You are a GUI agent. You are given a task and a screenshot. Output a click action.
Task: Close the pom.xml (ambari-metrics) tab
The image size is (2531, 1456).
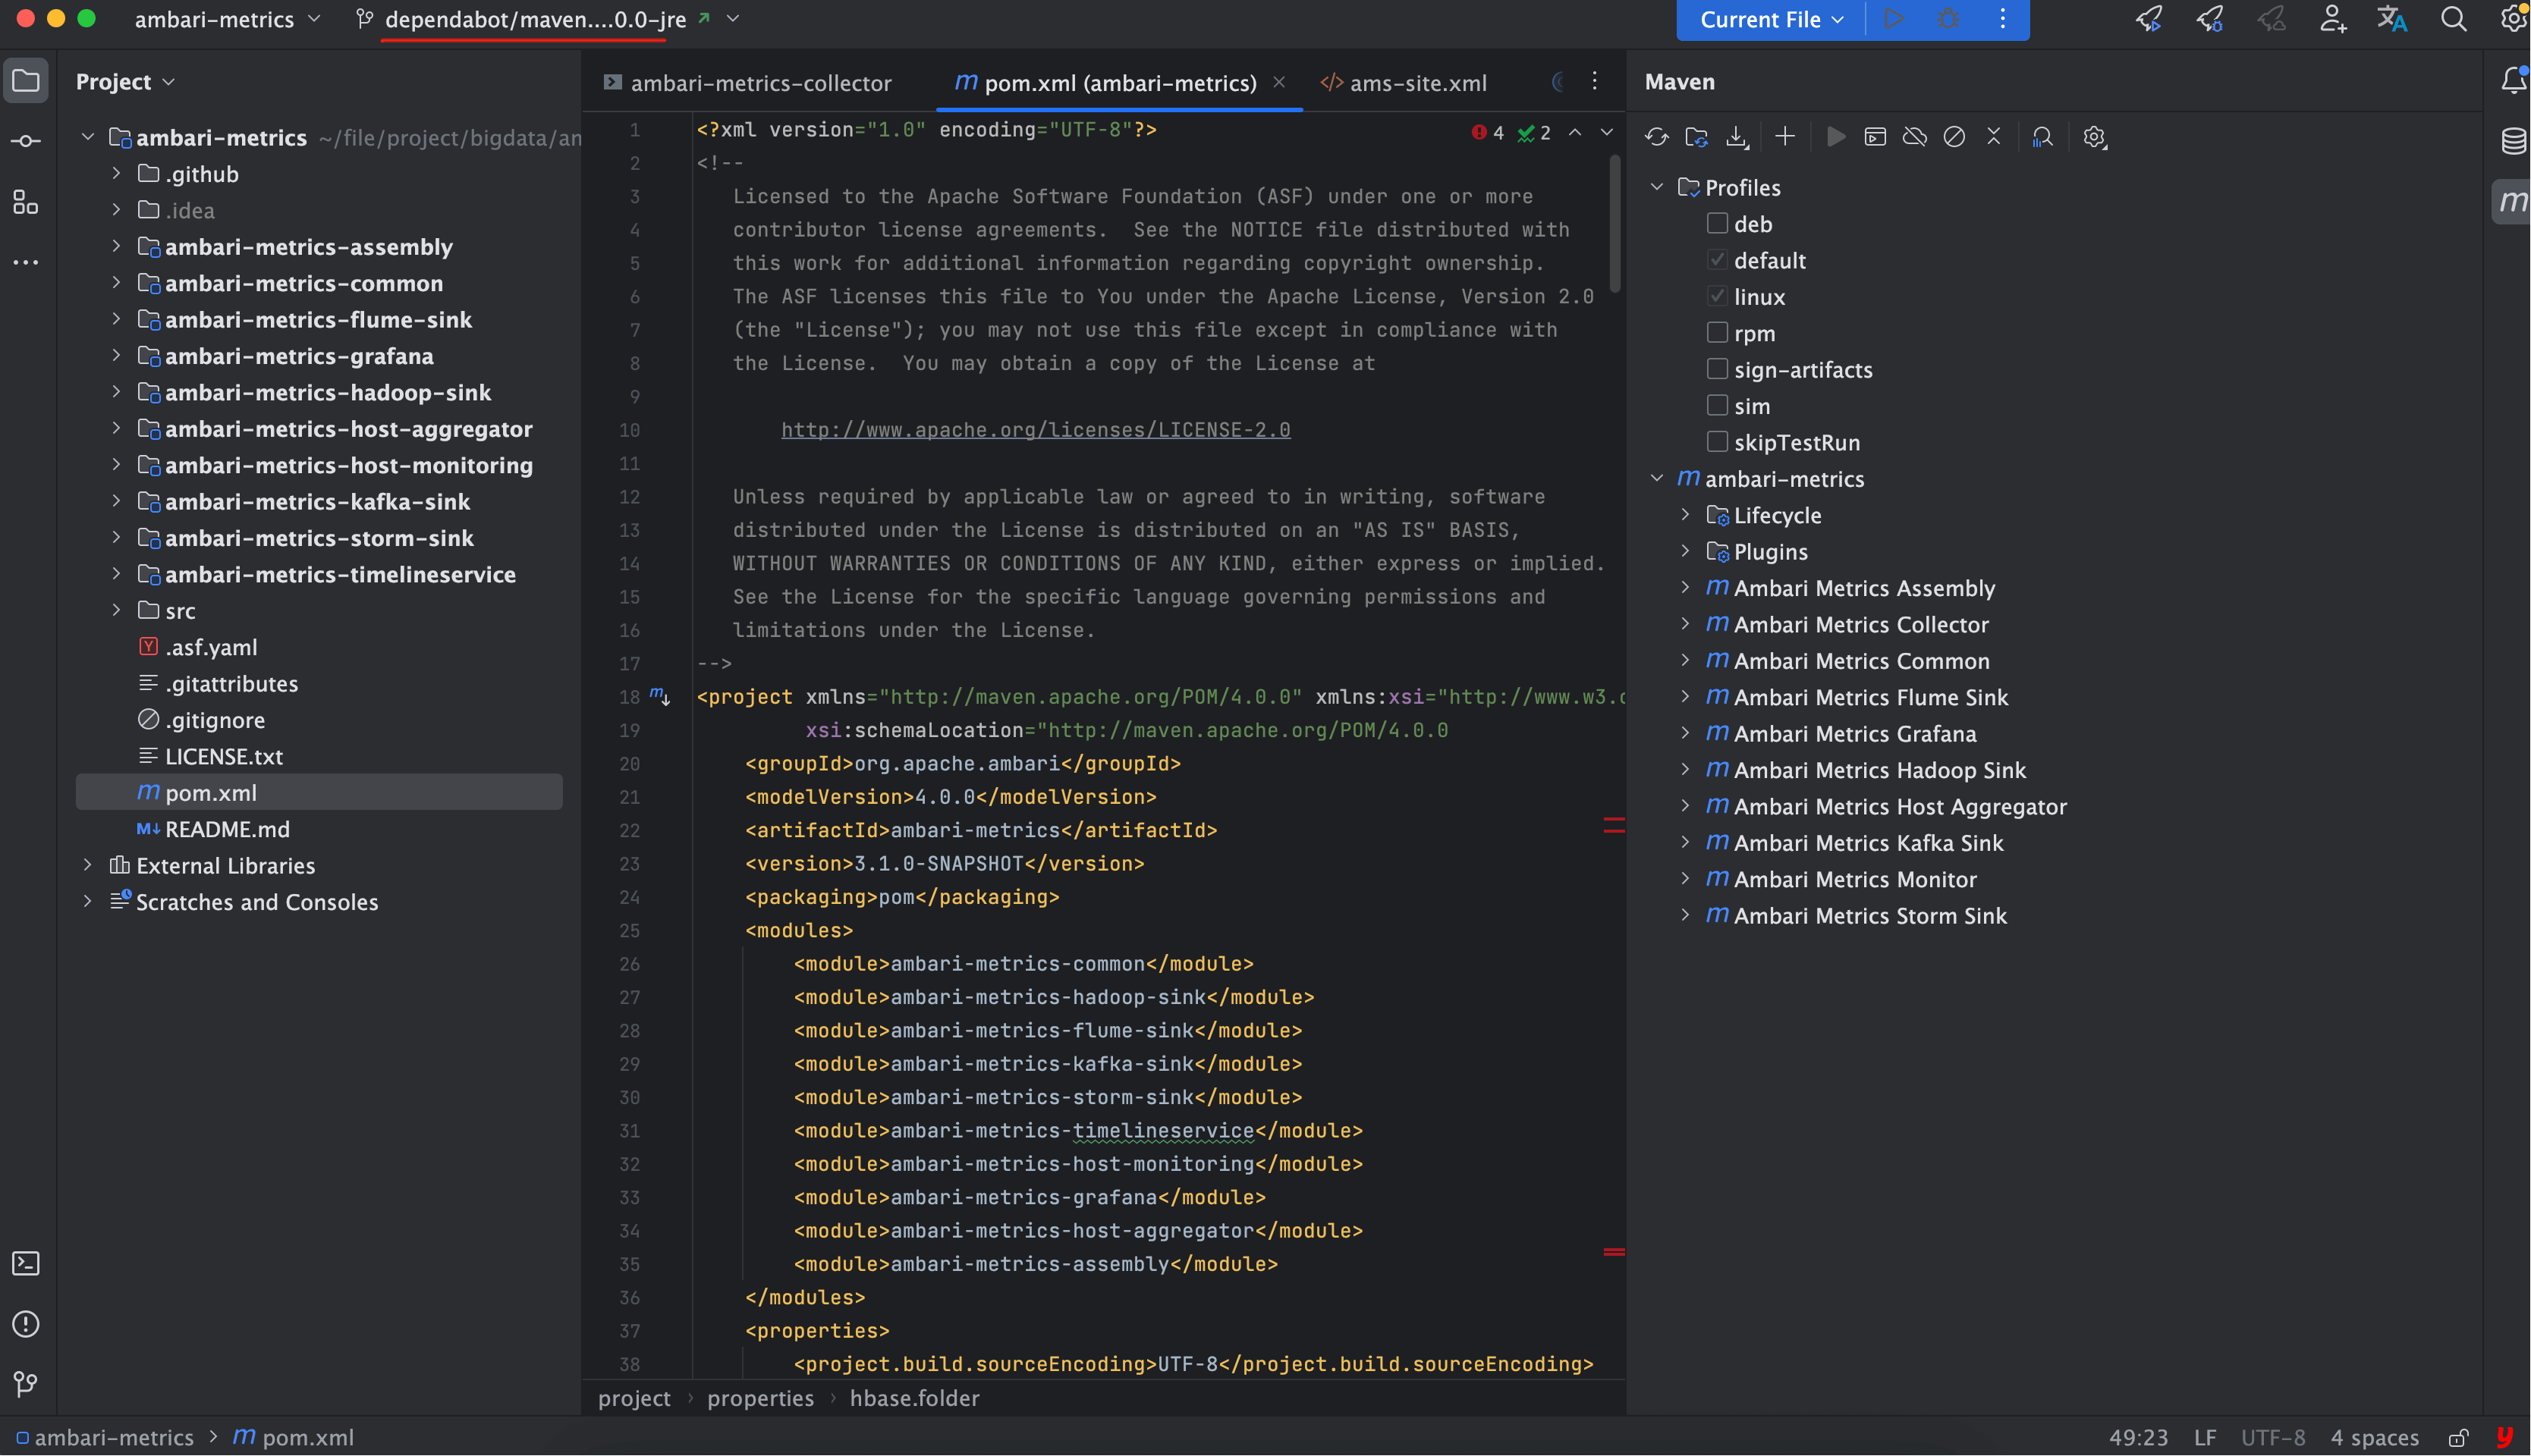[x=1278, y=83]
